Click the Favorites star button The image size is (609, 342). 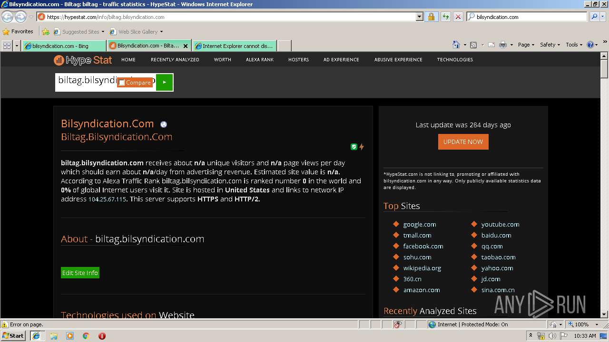tap(18, 31)
